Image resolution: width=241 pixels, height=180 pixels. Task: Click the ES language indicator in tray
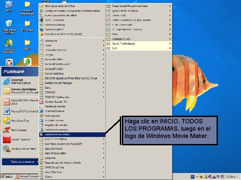192,177
